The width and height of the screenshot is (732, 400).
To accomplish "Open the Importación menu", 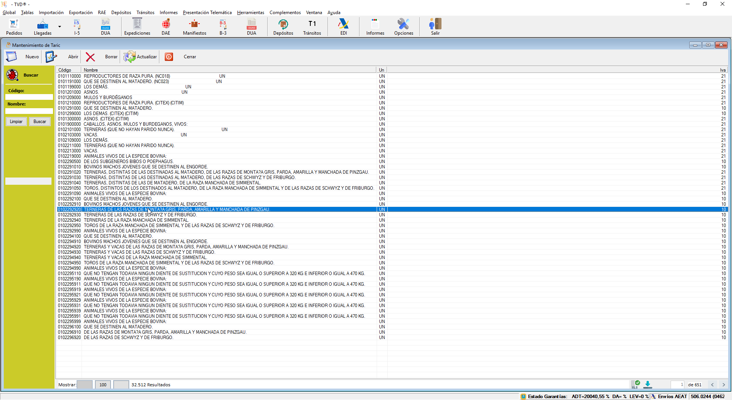I will pyautogui.click(x=51, y=13).
